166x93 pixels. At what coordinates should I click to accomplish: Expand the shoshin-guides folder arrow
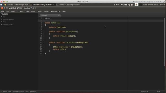(x=1, y=19)
